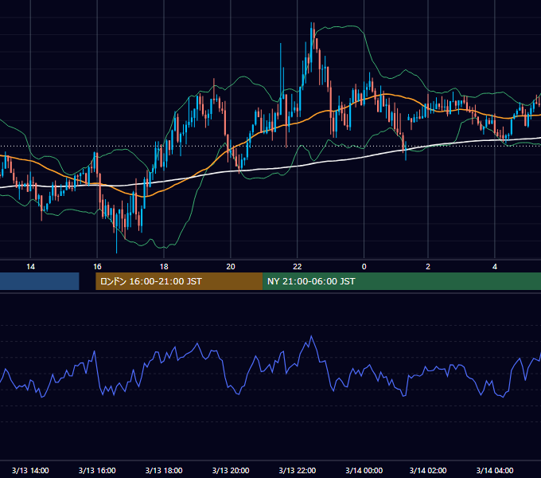Screen dimensions: 541x478
Task: Click the 3/14 04:00 time label
Action: (x=495, y=470)
